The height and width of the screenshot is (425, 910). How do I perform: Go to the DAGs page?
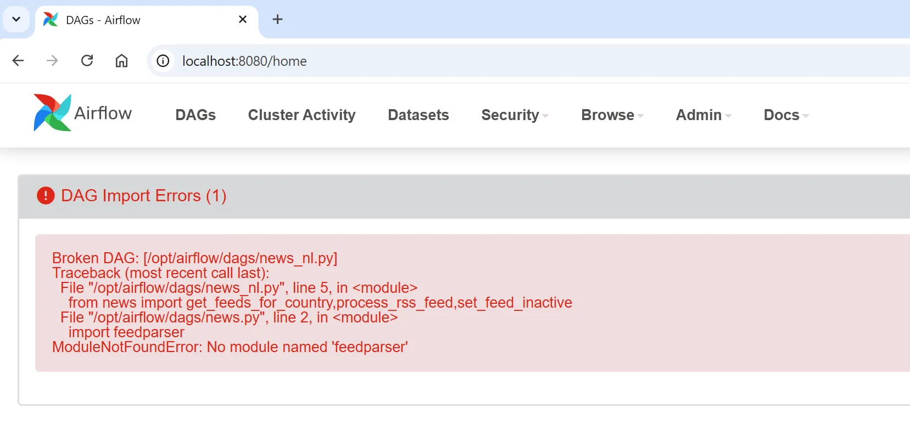pos(196,115)
